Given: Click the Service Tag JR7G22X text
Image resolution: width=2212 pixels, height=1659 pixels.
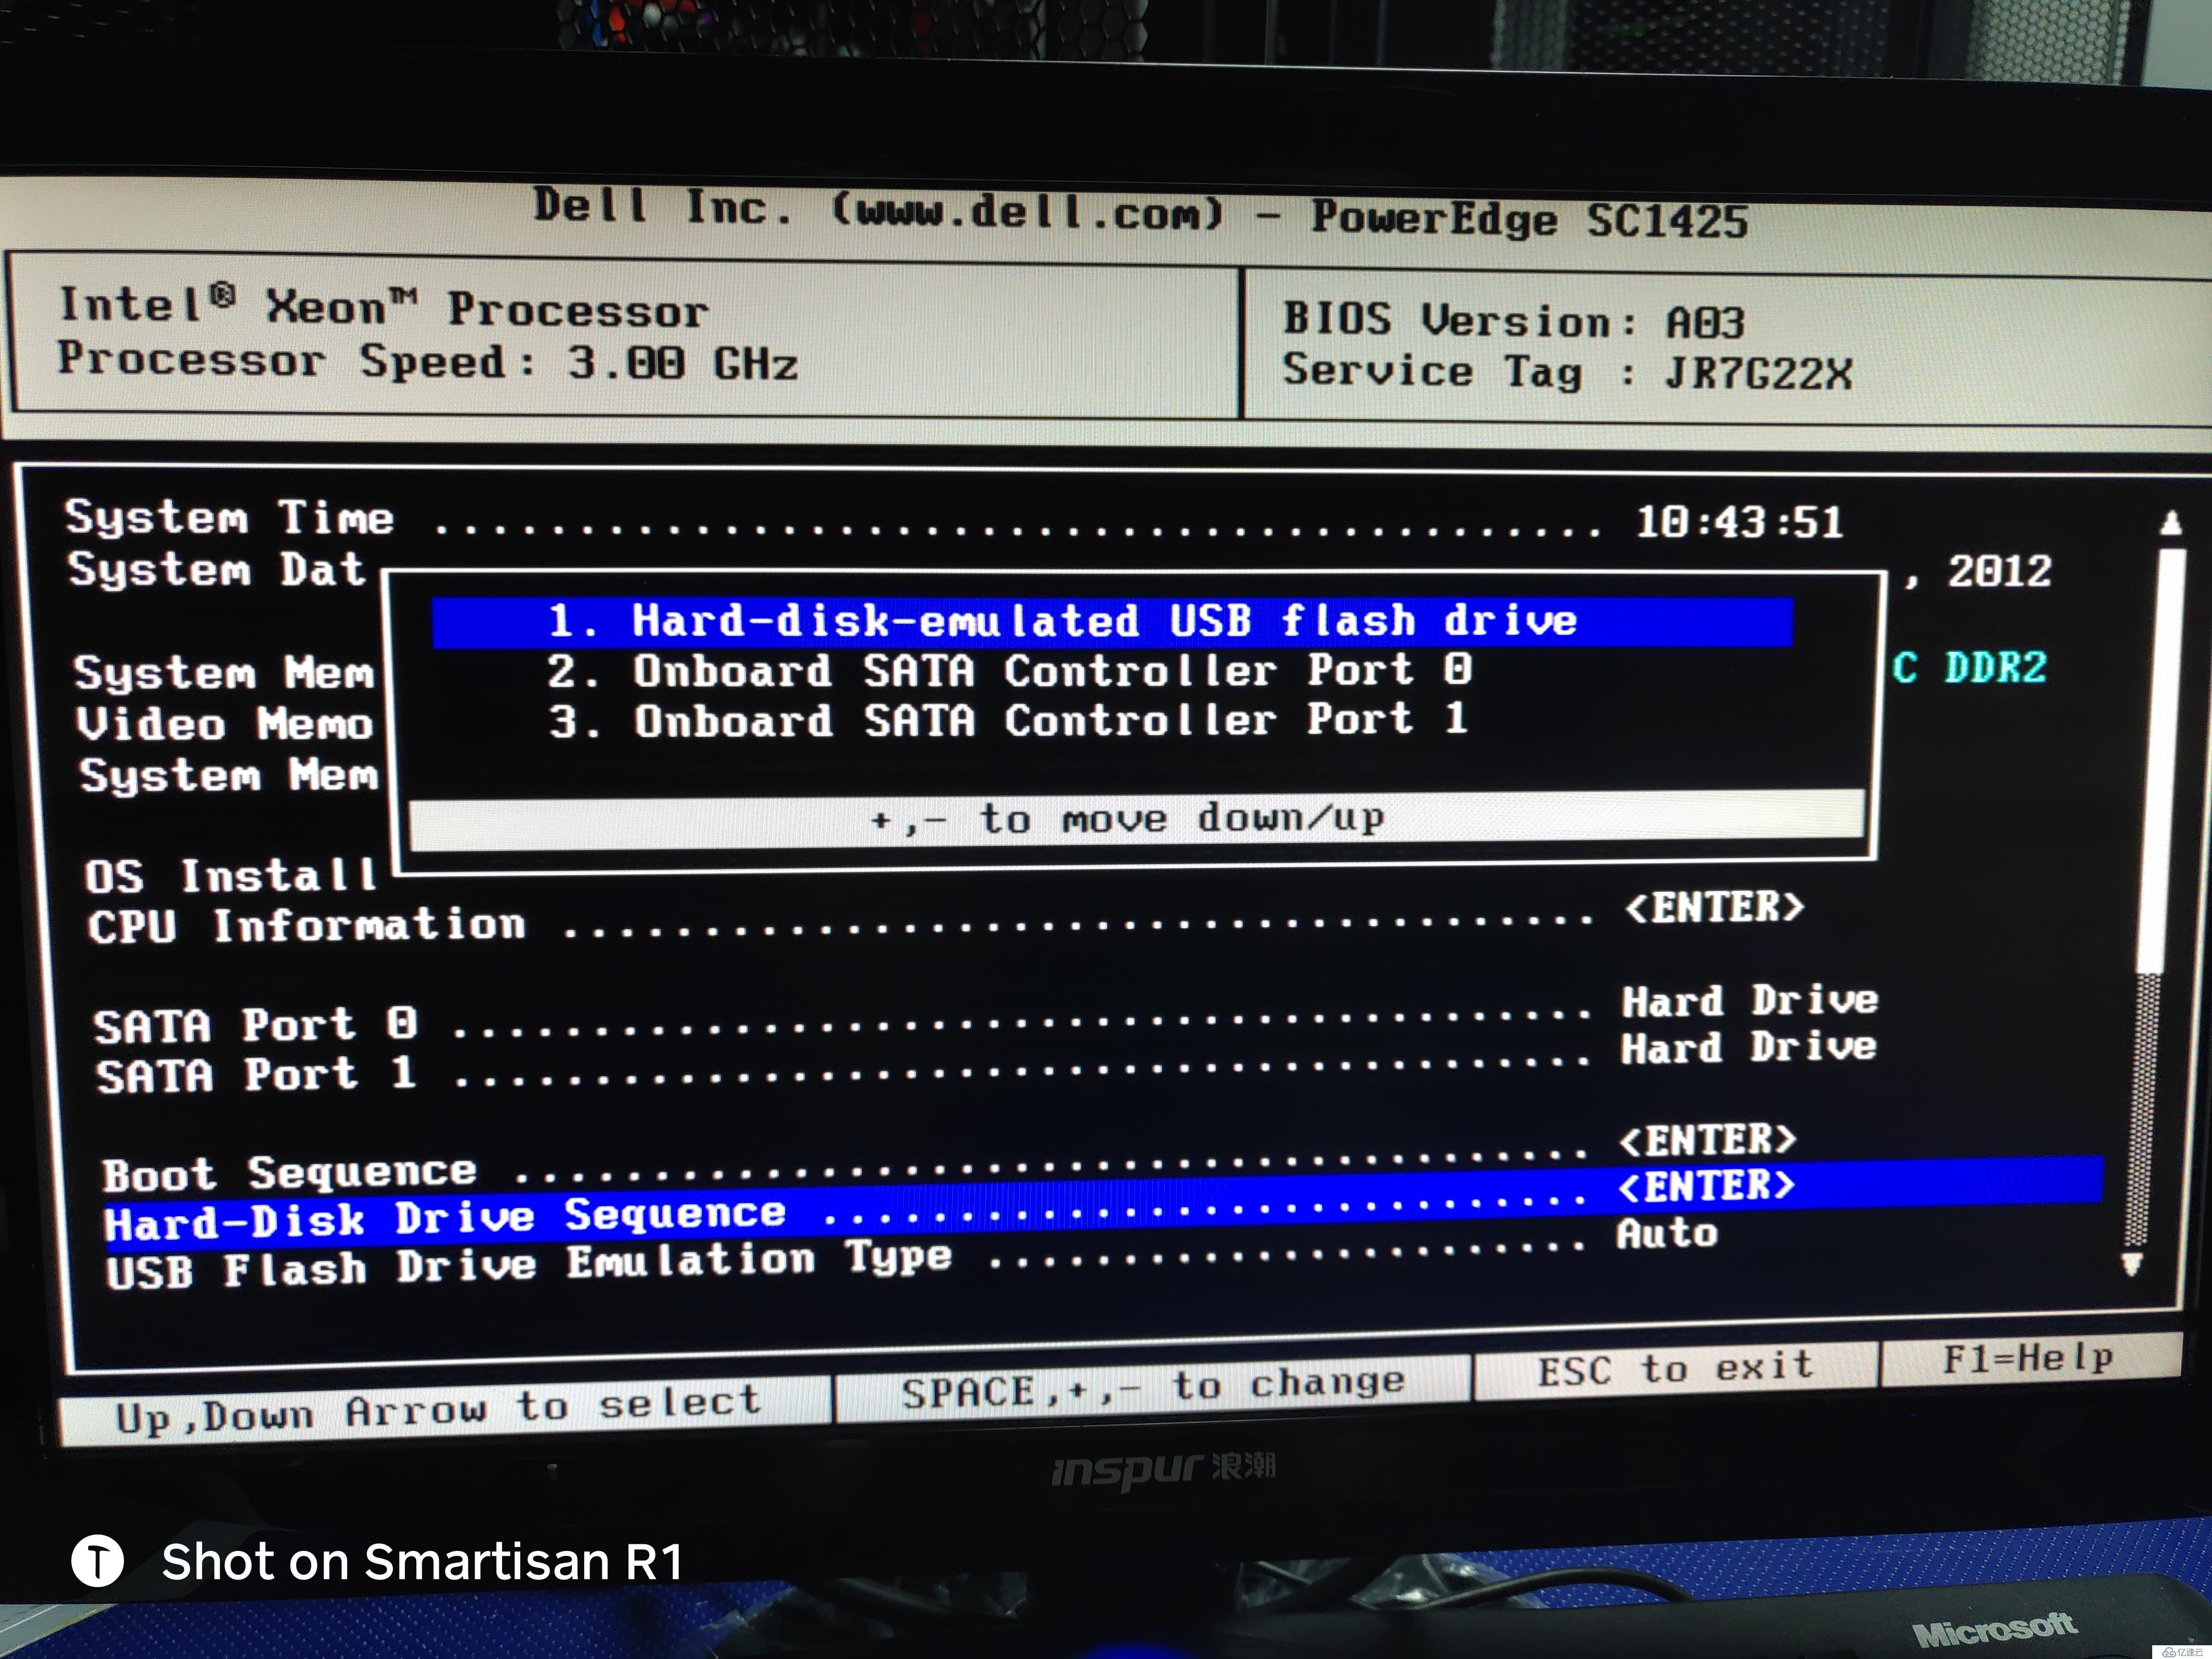Looking at the screenshot, I should tap(1568, 372).
